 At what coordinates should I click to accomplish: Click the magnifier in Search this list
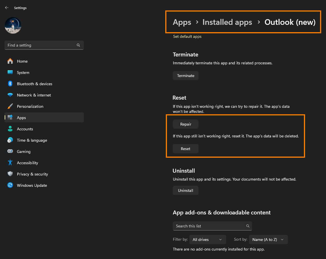coord(248,226)
